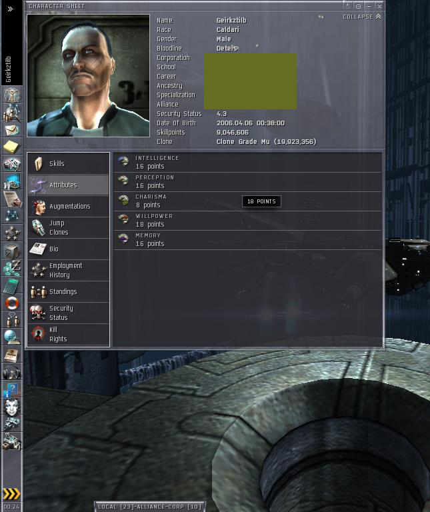Viewport: 430px width, 512px height.
Task: Open the green Calculator icon
Action: (x=12, y=286)
